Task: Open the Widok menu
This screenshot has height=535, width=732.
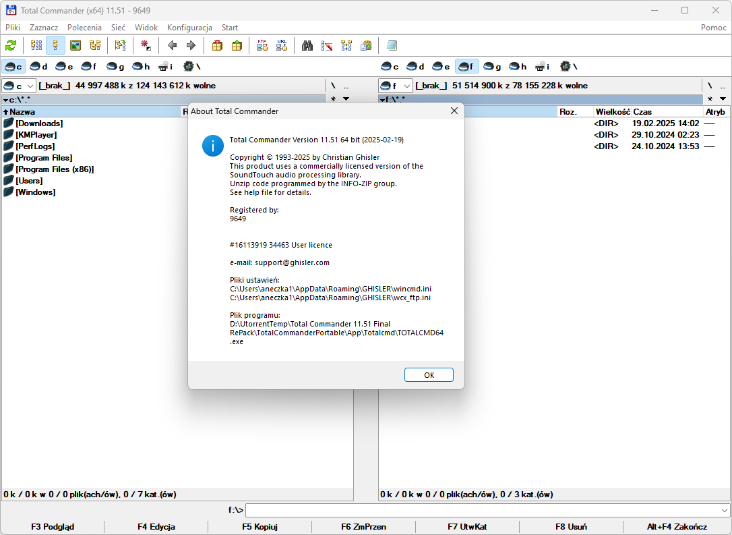Action: coord(146,28)
